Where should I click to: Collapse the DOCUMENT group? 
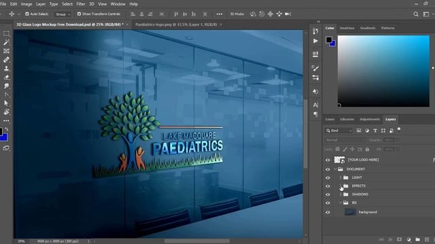coord(335,169)
